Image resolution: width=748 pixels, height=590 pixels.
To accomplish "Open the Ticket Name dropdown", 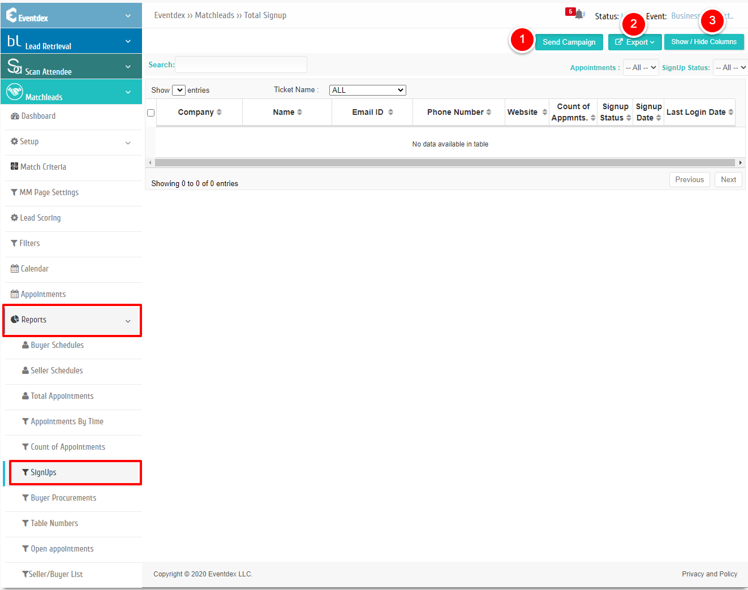I will tap(368, 90).
